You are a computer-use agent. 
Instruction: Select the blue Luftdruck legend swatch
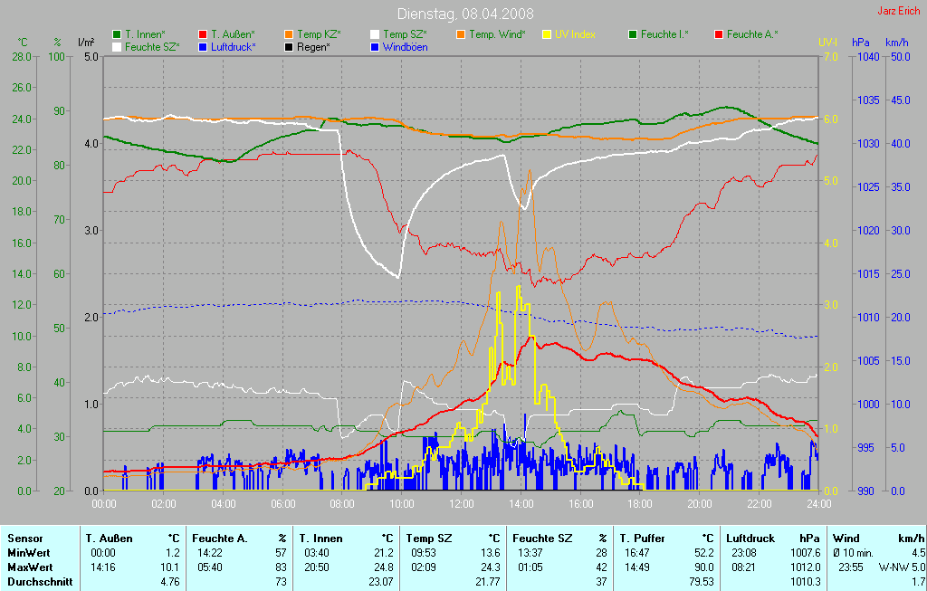203,46
